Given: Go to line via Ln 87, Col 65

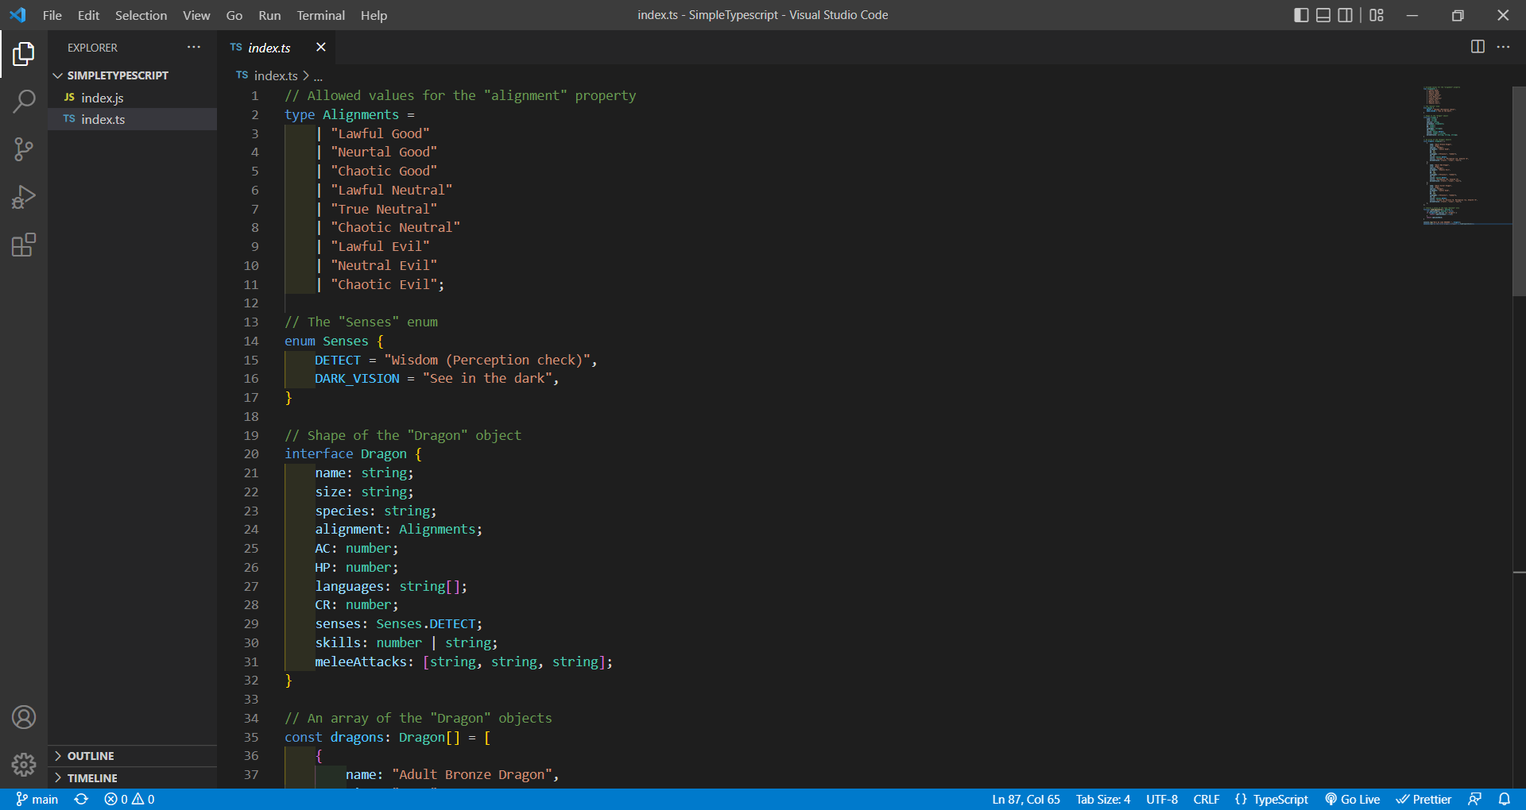Looking at the screenshot, I should (x=1026, y=799).
